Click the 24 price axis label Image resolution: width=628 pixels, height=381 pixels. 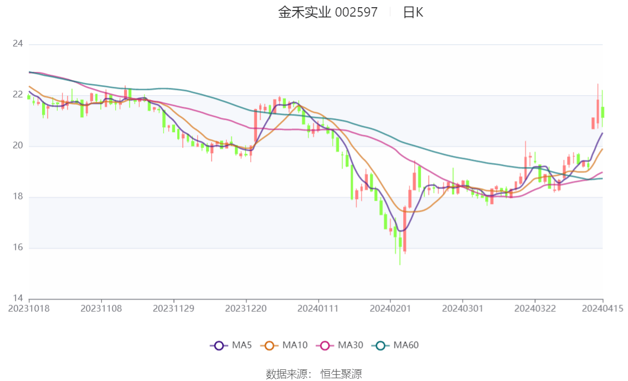point(18,44)
